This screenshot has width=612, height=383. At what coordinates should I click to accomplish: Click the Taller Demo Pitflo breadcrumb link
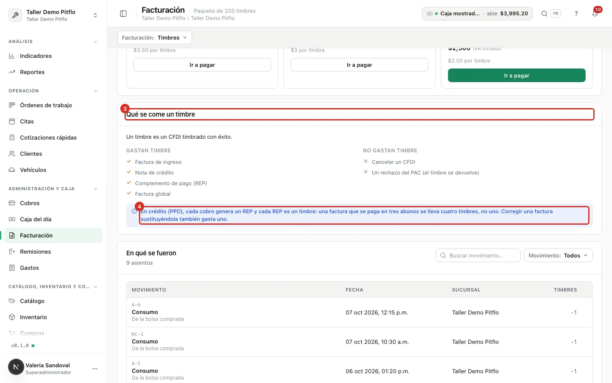[164, 18]
